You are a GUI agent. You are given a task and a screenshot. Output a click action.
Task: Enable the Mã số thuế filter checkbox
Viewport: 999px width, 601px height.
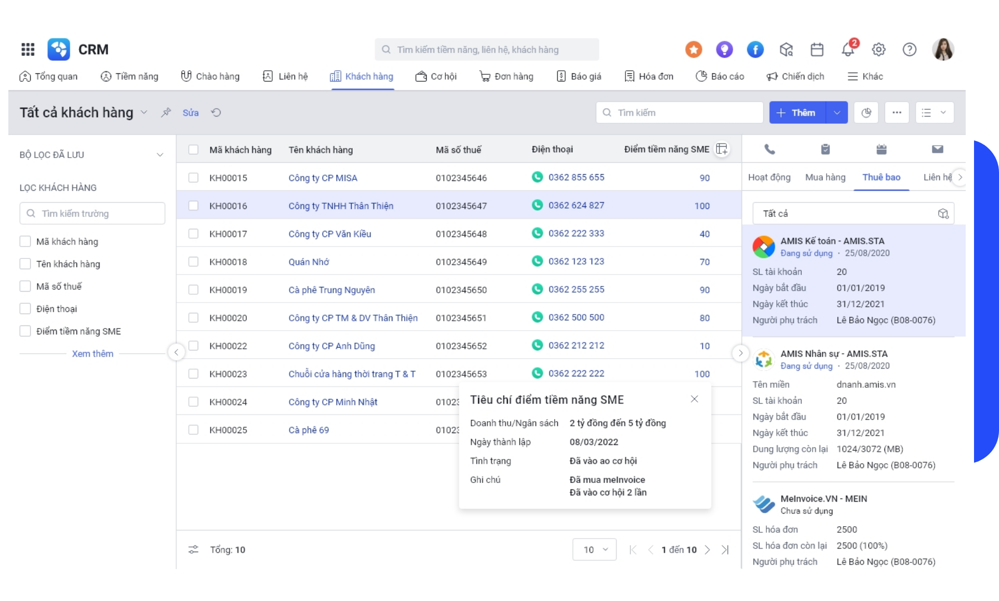point(25,286)
